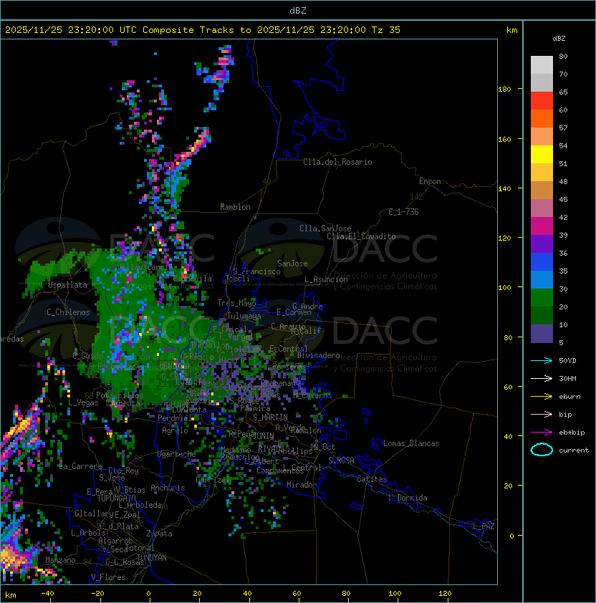Screen dimensions: 596x603
Task: Select the light gray top swatch of scale
Action: pos(542,65)
